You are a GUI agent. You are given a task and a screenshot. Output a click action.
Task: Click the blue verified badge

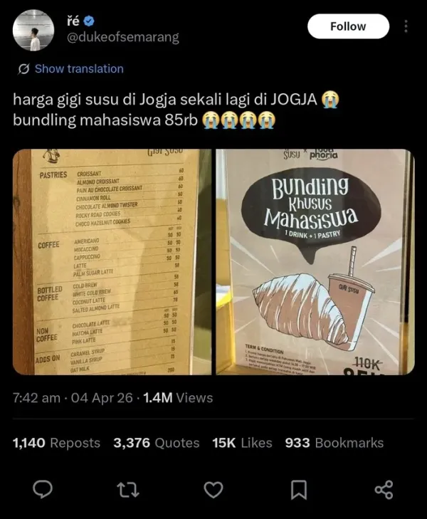pyautogui.click(x=89, y=21)
